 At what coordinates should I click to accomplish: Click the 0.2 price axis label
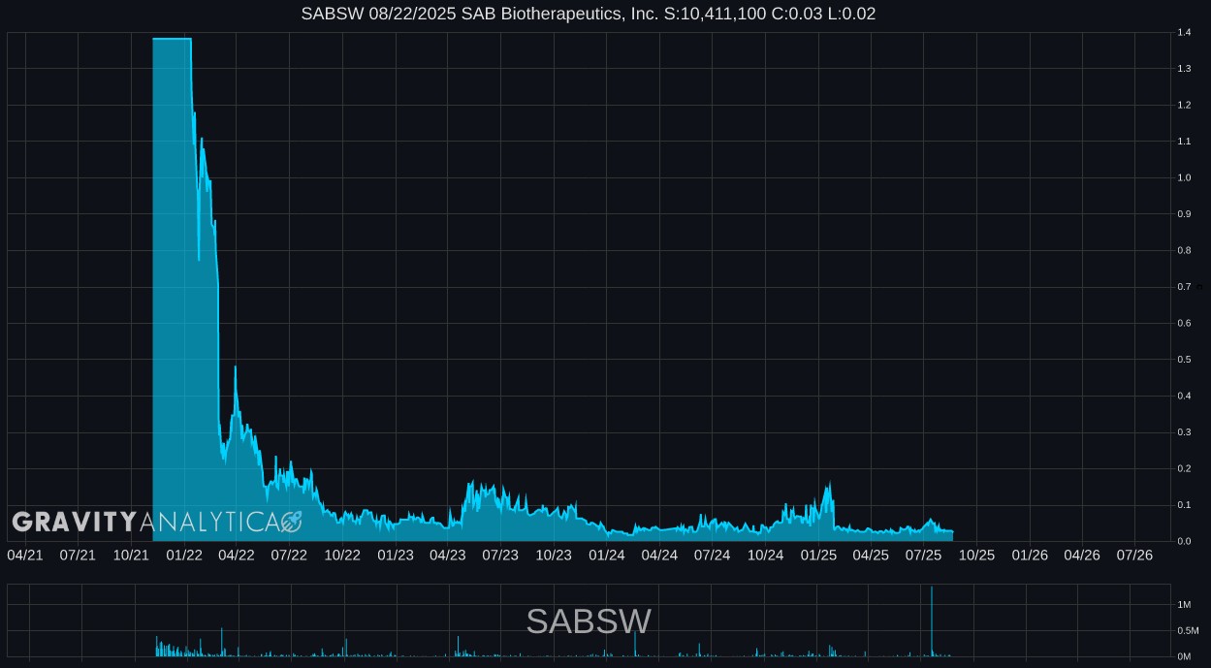[x=1184, y=468]
